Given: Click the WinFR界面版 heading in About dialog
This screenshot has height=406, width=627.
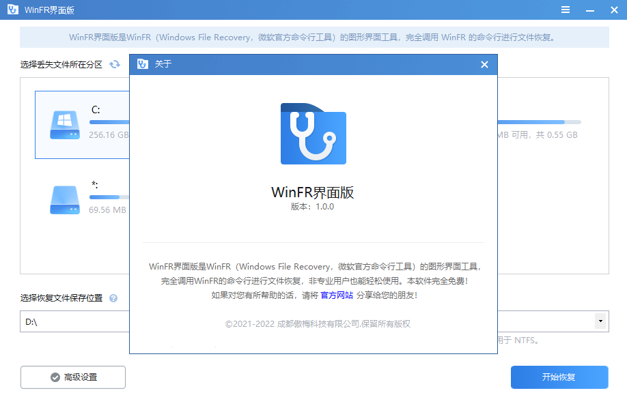Looking at the screenshot, I should [313, 192].
